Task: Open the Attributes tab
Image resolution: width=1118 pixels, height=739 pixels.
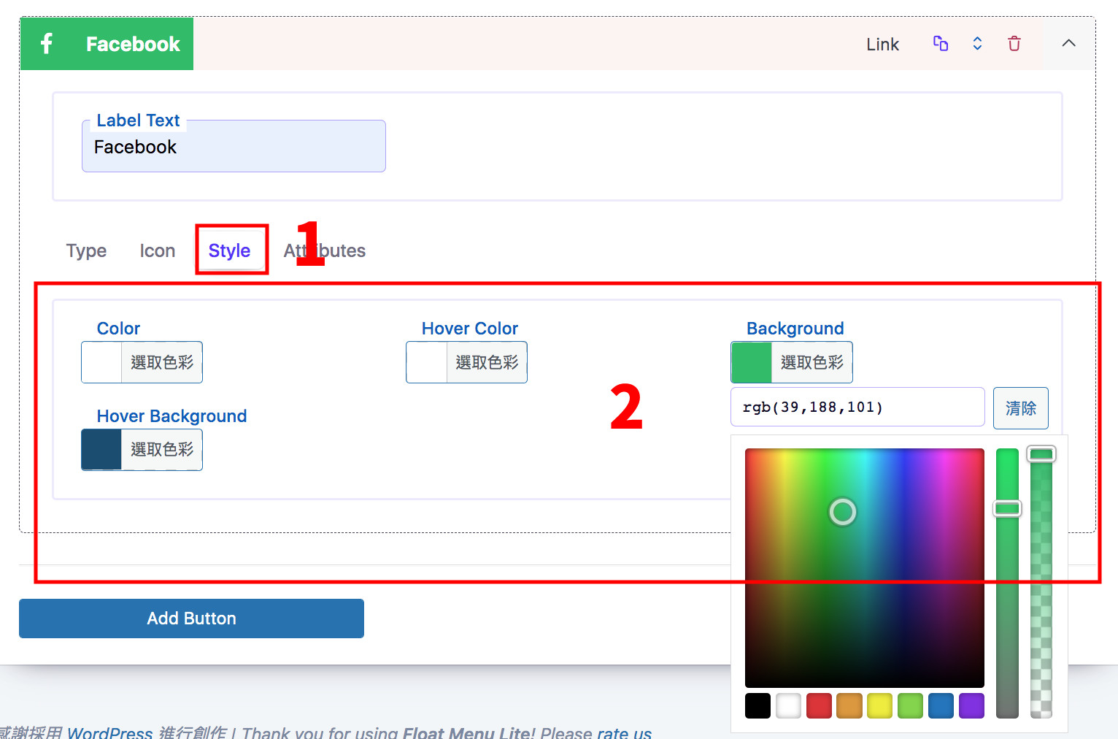Action: [325, 250]
